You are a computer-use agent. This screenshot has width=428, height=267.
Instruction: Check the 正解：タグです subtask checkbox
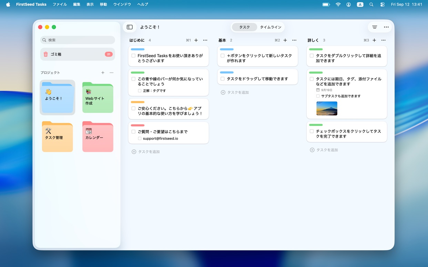coord(140,91)
